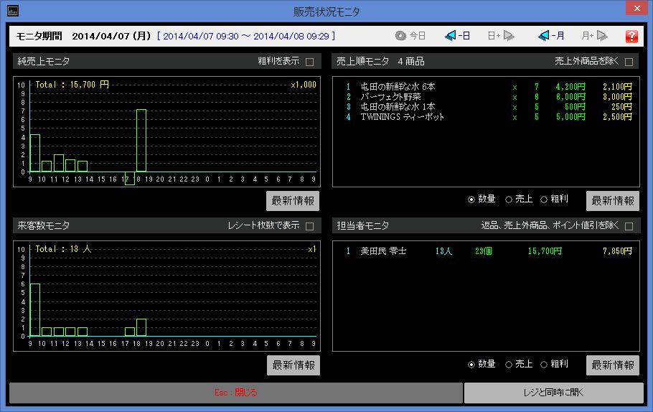Check 返品、売上外商品、ポイント値引を除く box

pyautogui.click(x=629, y=226)
